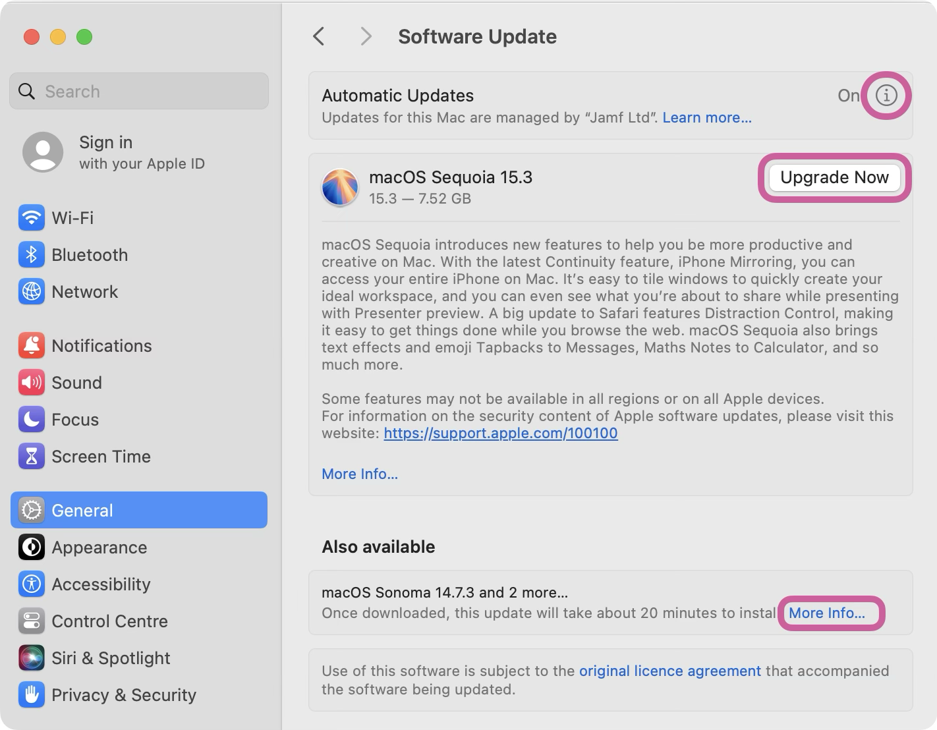Screen dimensions: 937x730
Task: Click More Info for macOS Sonoma
Action: pos(827,613)
